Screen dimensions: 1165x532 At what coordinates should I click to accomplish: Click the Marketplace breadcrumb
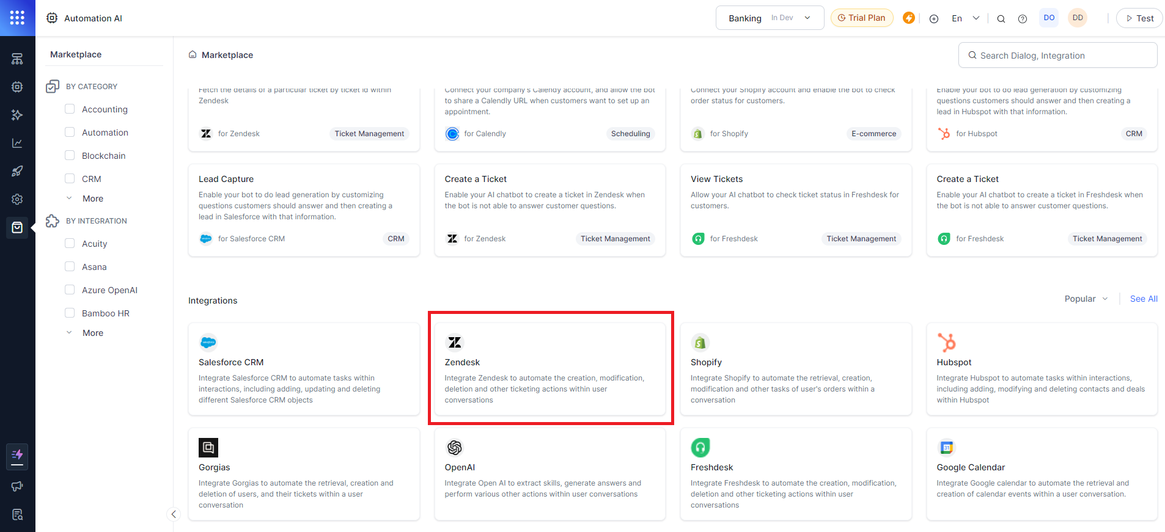227,55
